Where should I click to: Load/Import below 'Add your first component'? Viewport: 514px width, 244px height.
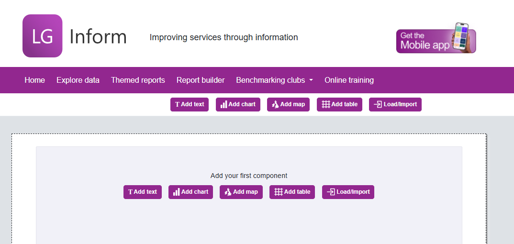(348, 192)
